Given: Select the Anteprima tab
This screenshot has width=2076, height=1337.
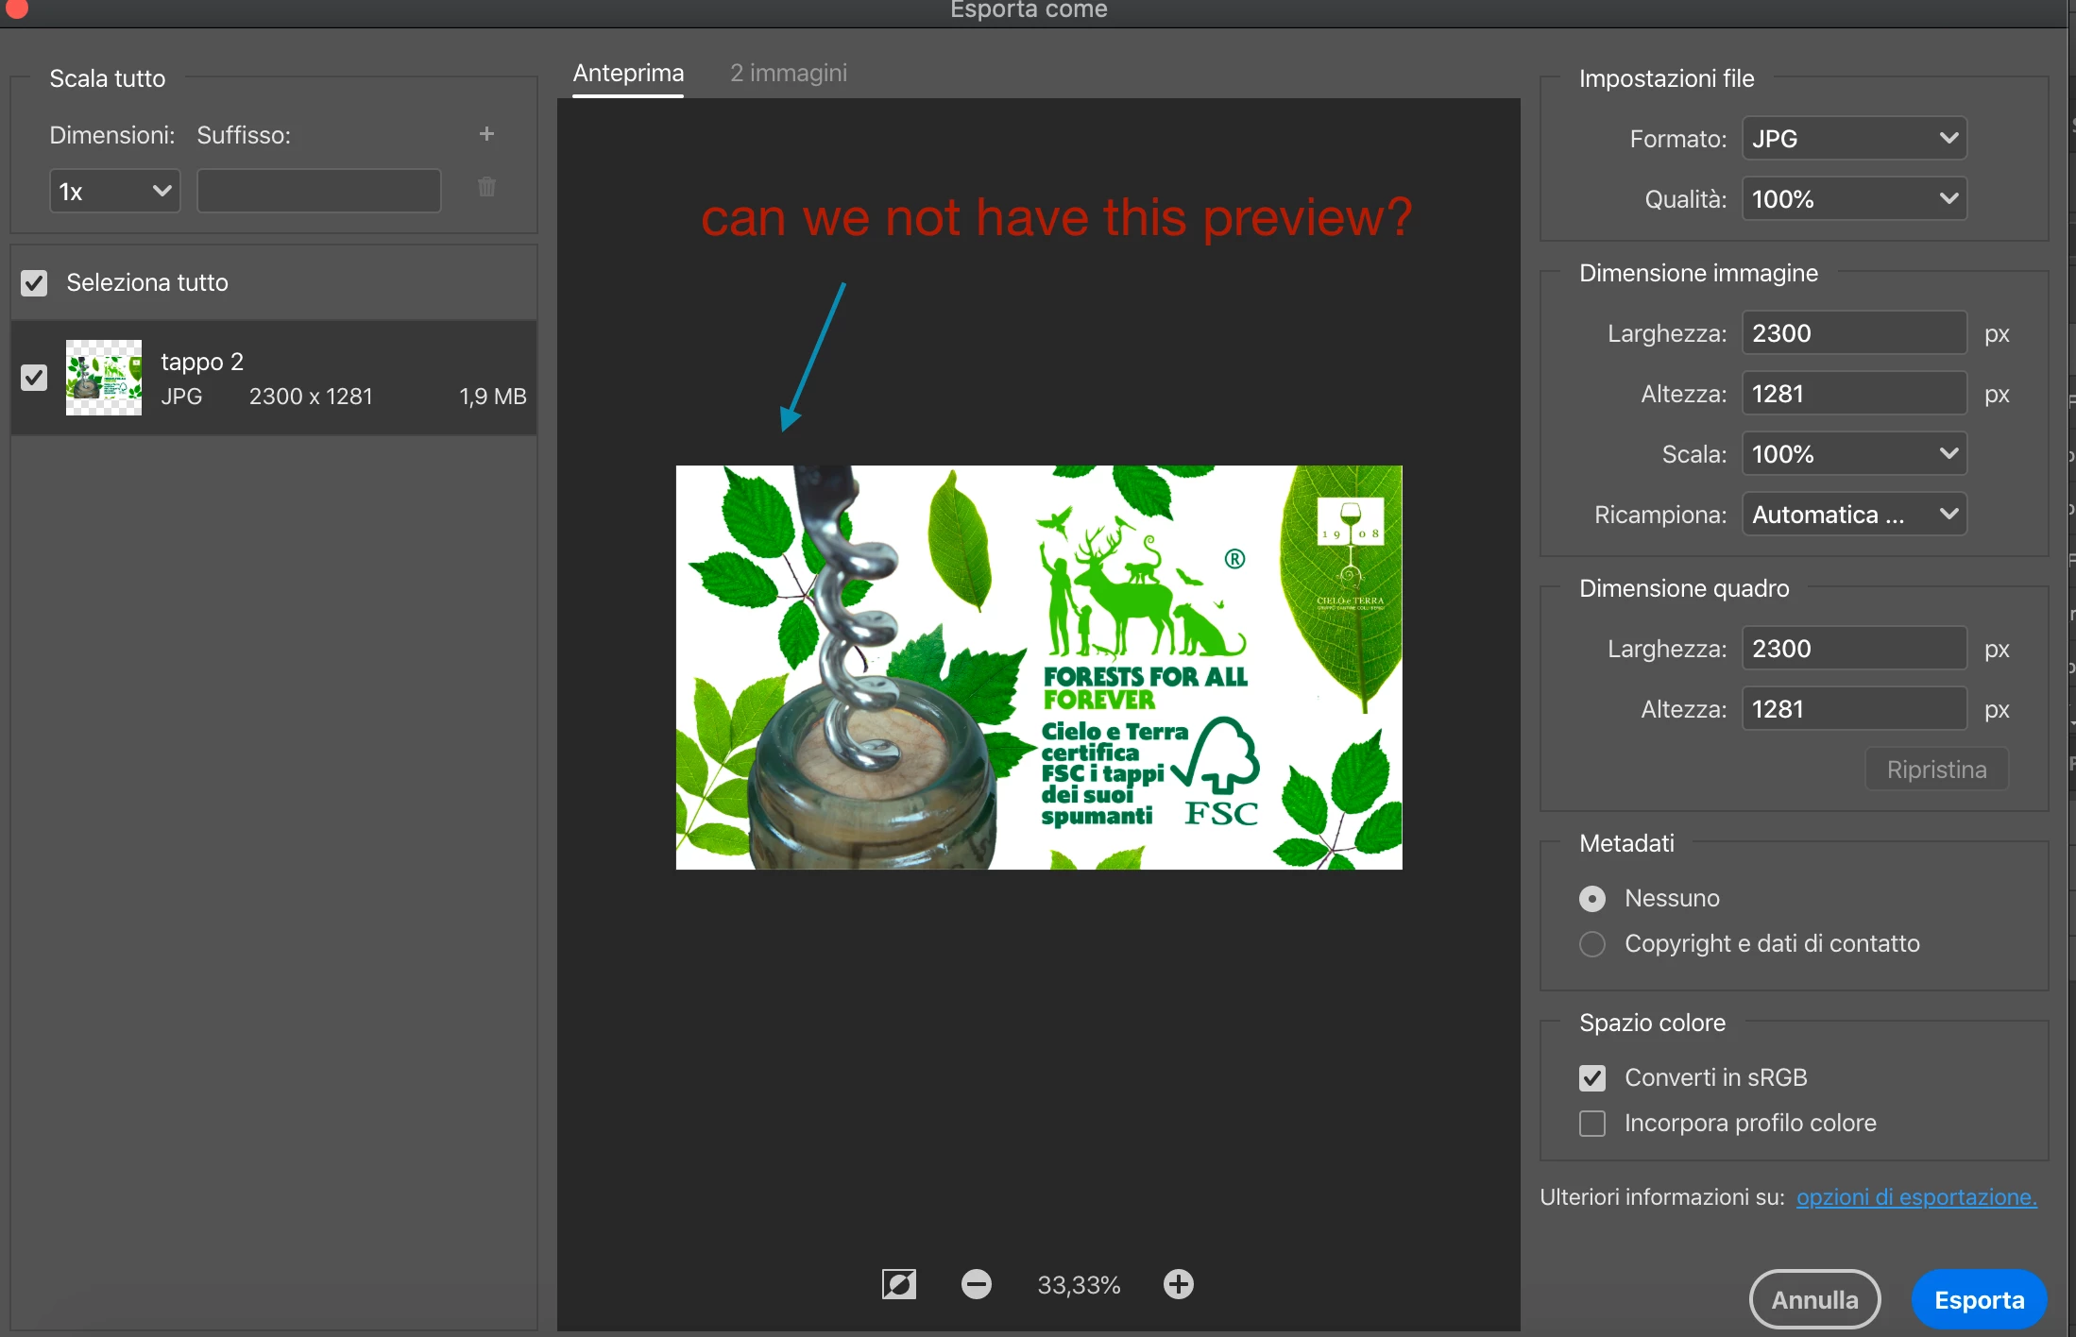Looking at the screenshot, I should click(x=628, y=73).
